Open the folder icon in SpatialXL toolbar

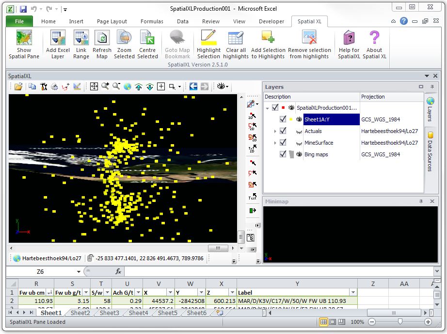click(18, 86)
